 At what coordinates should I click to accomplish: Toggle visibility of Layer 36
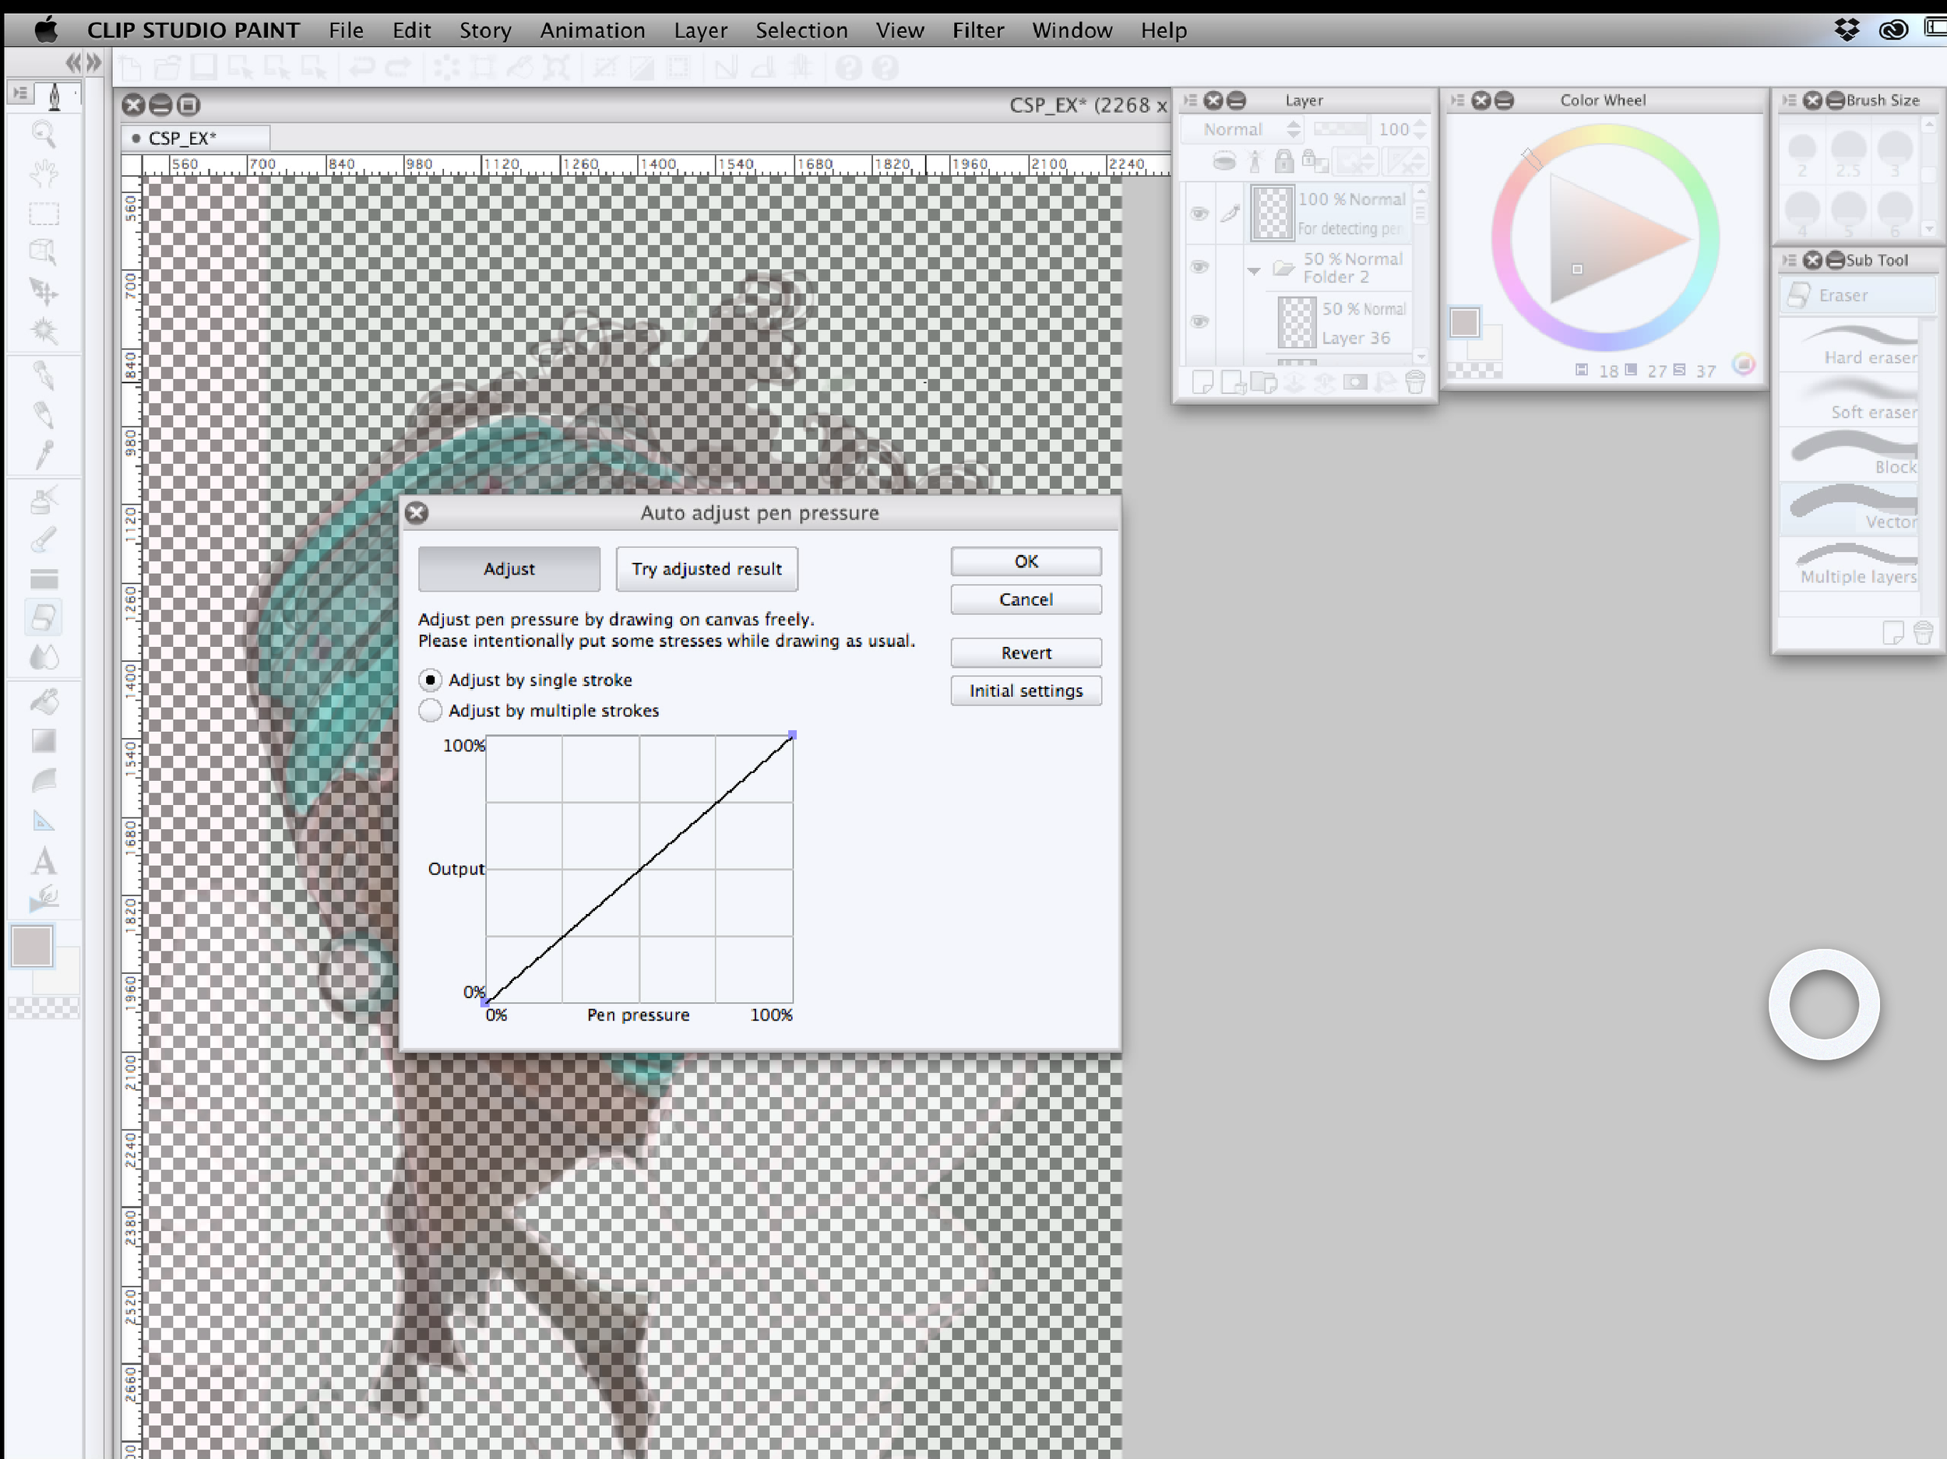[1199, 322]
